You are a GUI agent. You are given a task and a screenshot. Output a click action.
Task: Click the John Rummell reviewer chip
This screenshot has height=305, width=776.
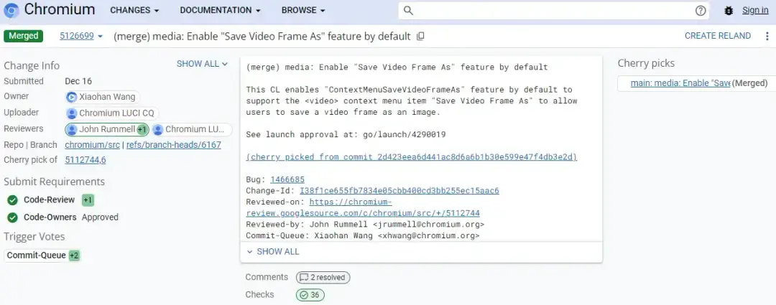pos(106,129)
